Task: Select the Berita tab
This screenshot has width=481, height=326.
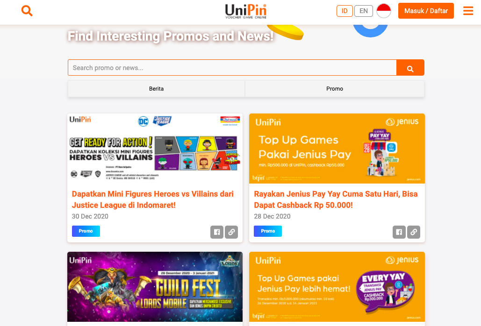Action: pos(157,89)
